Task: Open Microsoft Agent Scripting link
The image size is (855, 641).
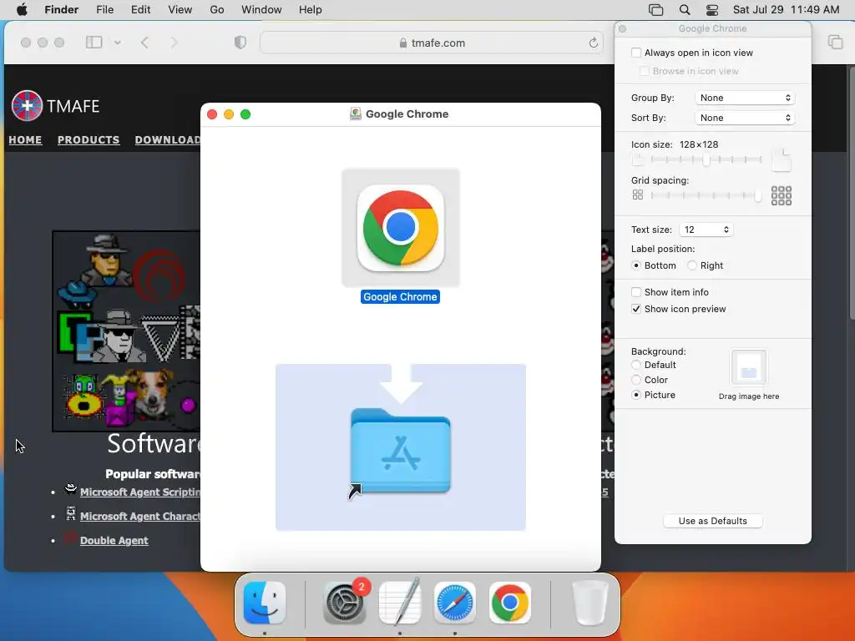Action: point(140,492)
